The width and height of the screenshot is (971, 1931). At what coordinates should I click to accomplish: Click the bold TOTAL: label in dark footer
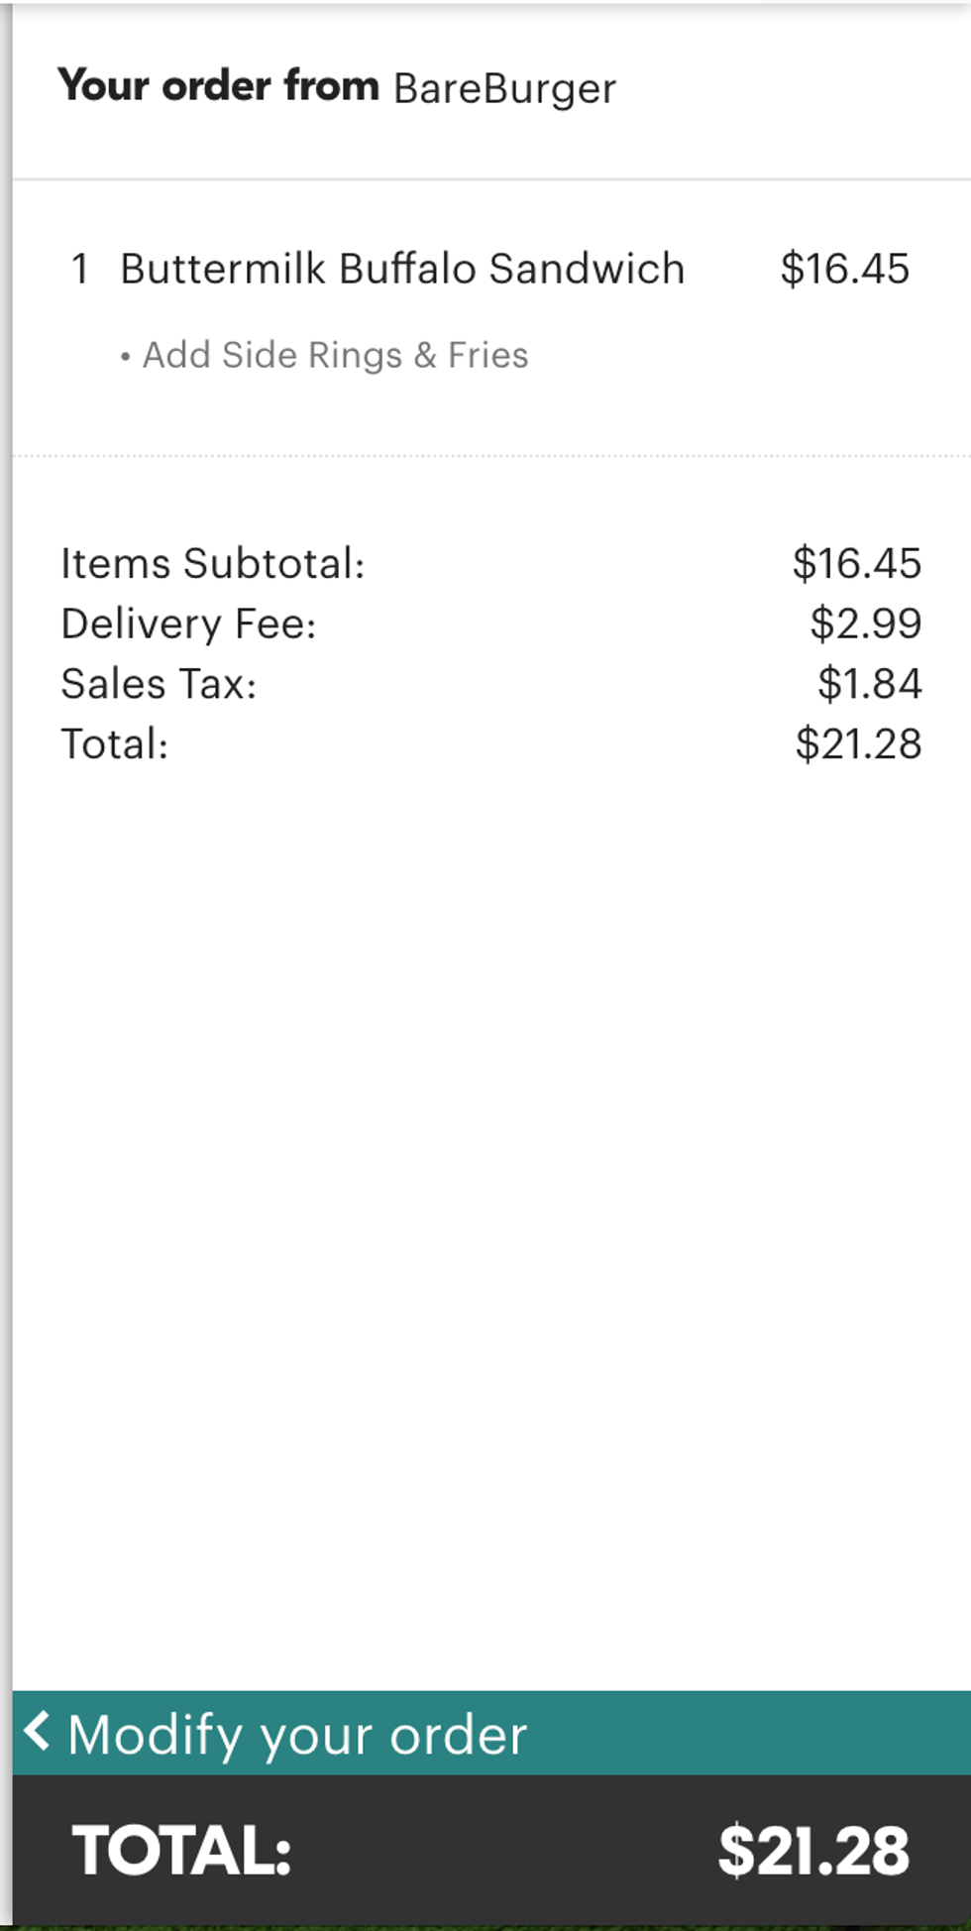(182, 1851)
